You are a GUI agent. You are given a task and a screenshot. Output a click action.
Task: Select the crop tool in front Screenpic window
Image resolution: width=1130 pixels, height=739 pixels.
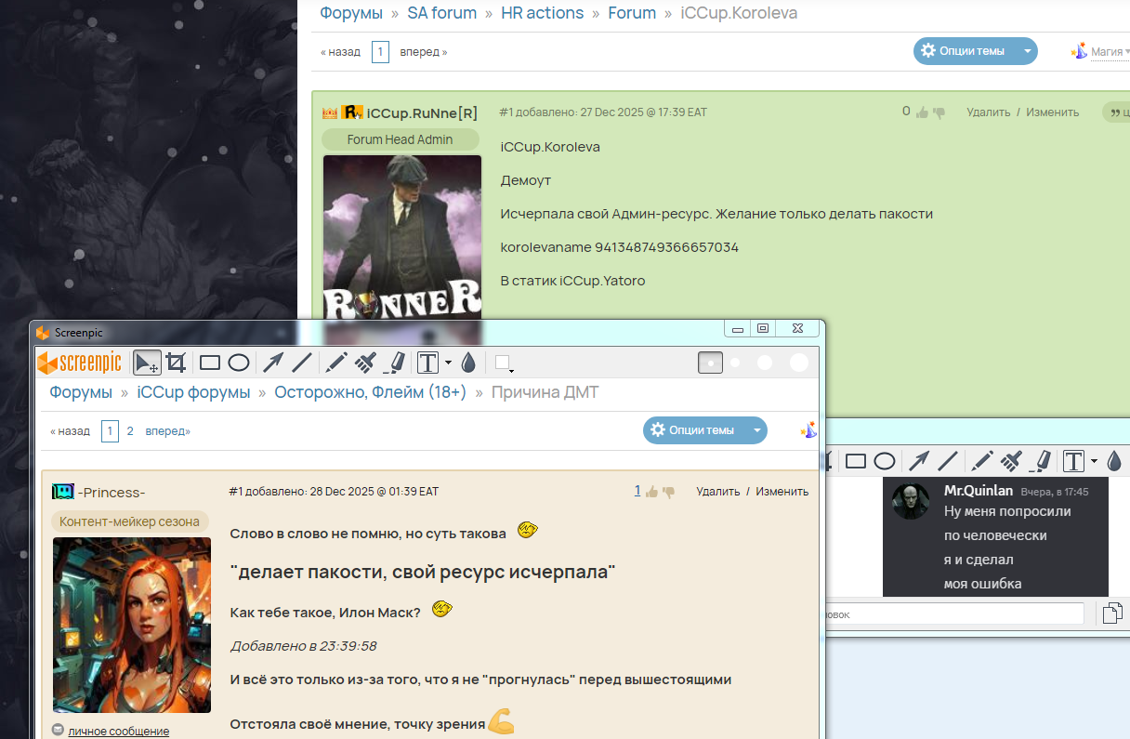tap(176, 363)
